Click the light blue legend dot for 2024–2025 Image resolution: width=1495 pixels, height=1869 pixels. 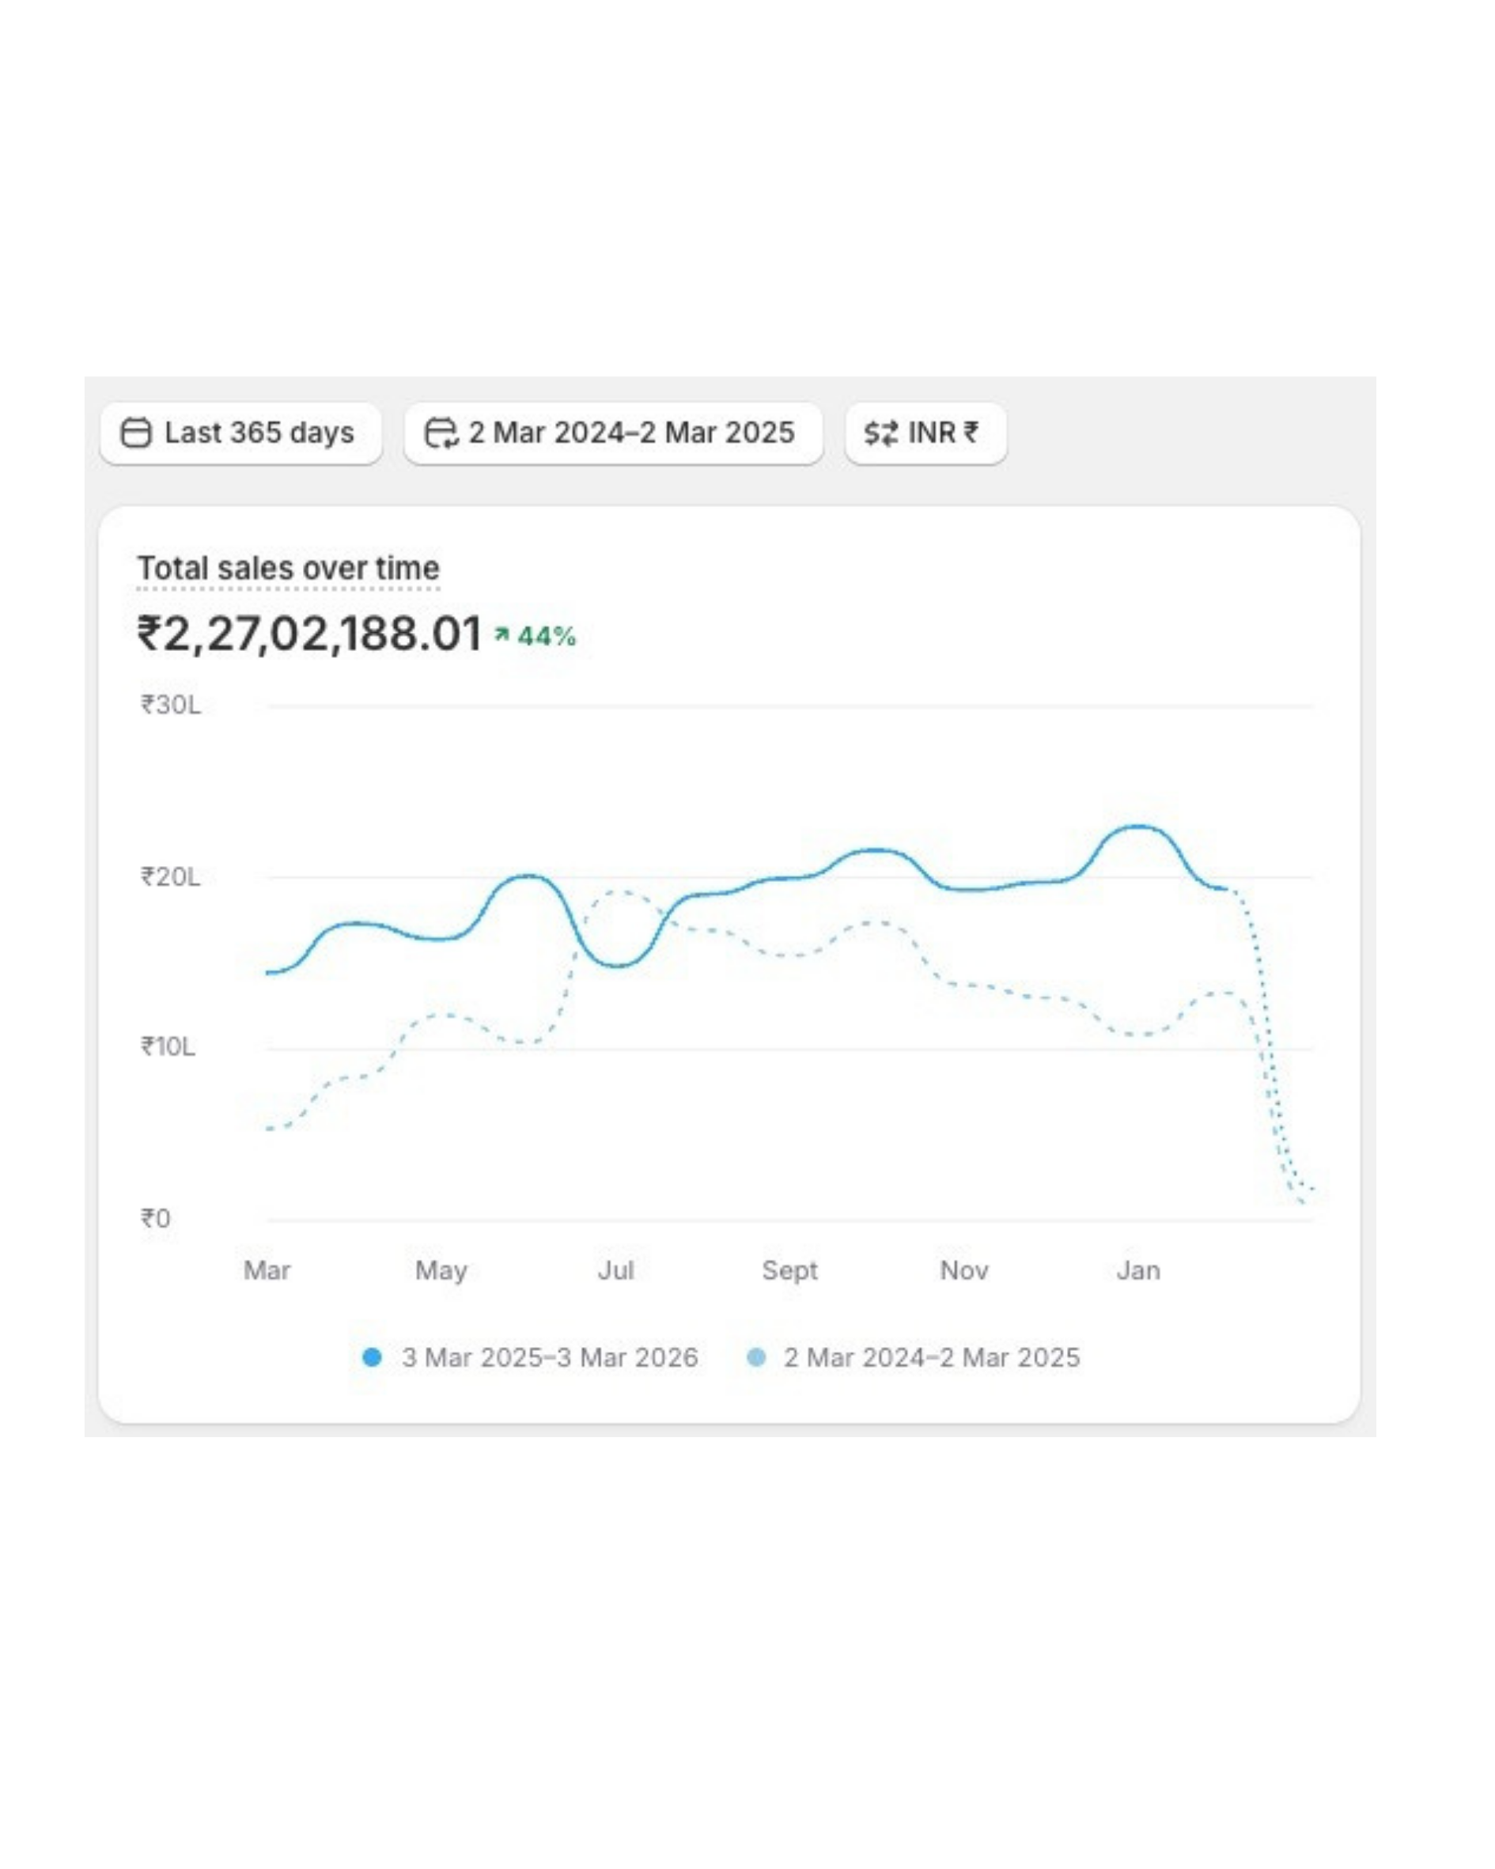pyautogui.click(x=756, y=1357)
